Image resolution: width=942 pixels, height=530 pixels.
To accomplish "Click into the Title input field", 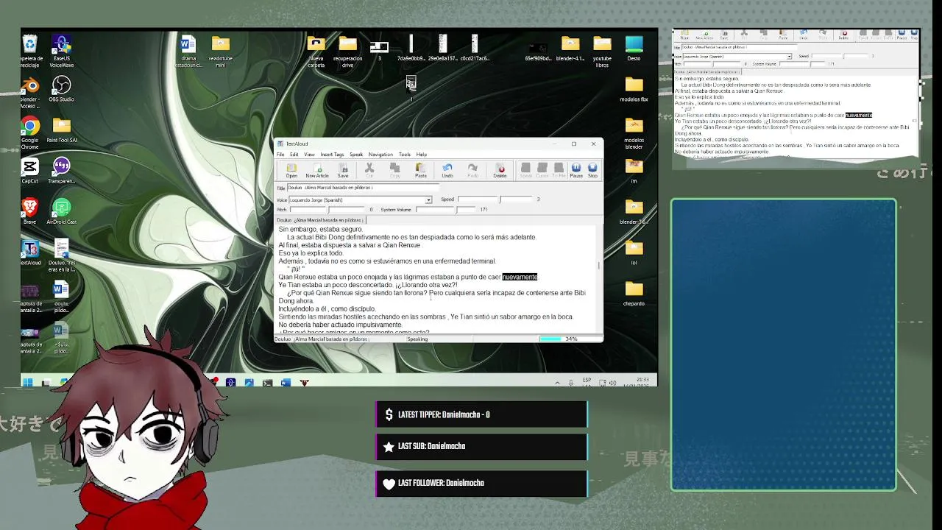I will click(363, 188).
